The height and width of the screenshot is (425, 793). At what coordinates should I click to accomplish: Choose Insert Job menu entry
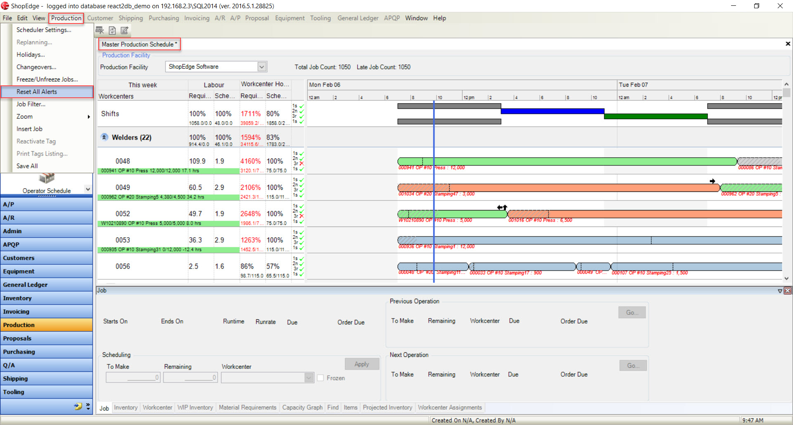29,129
